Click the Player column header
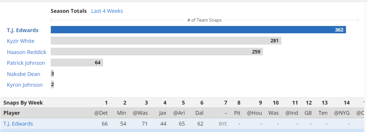This screenshot has height=132, width=368. pyautogui.click(x=12, y=113)
